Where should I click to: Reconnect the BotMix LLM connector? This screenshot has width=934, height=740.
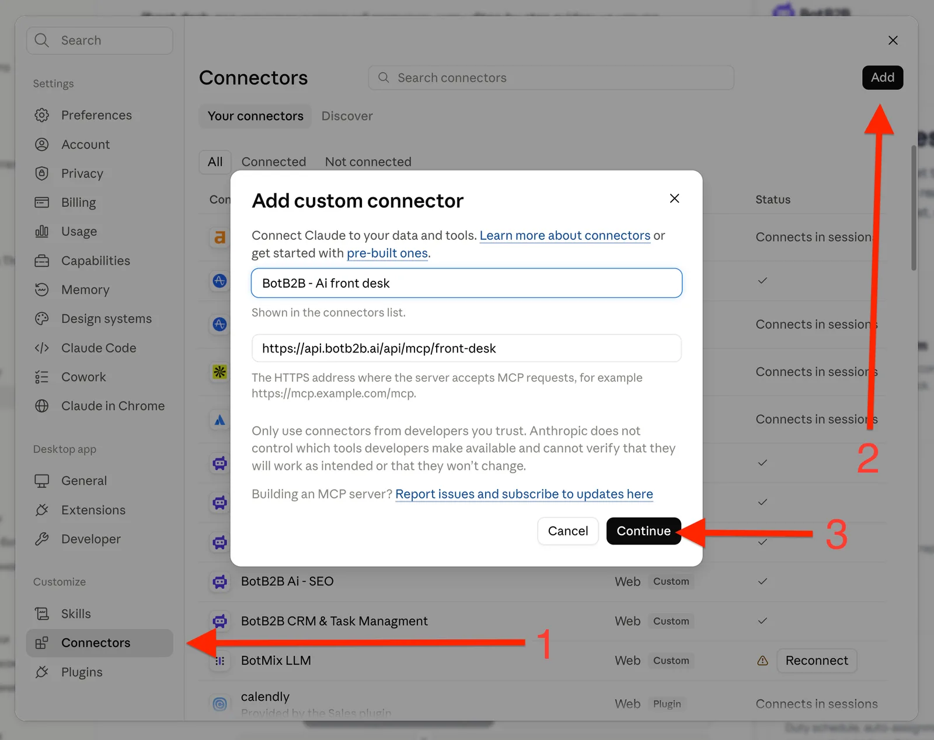pos(817,661)
